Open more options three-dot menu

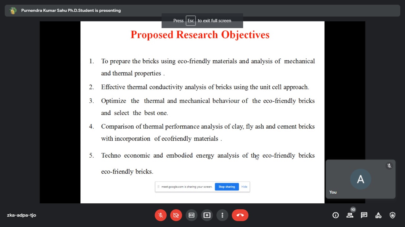coord(222,215)
